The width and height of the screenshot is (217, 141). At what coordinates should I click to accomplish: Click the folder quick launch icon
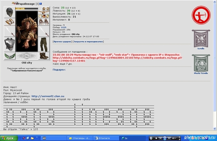pyautogui.click(x=32, y=138)
